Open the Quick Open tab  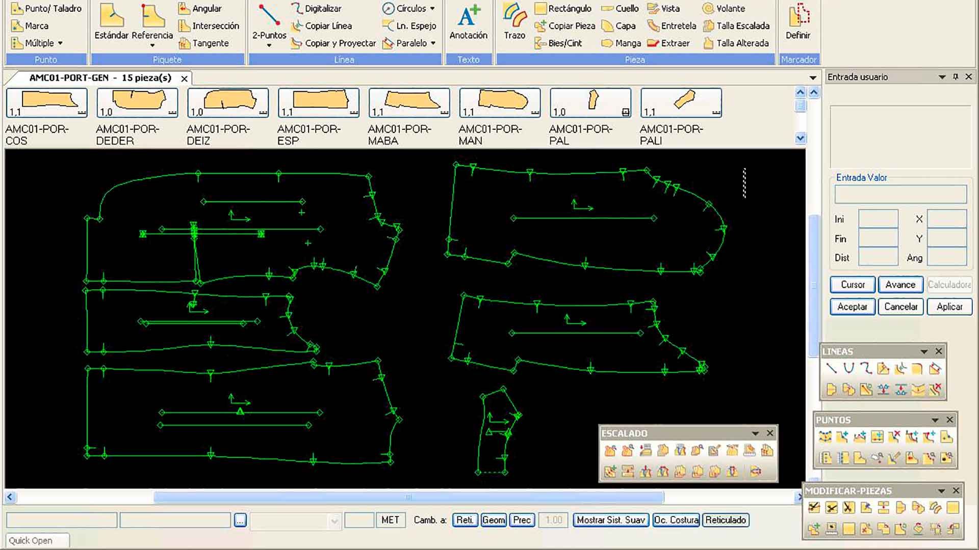tap(31, 540)
